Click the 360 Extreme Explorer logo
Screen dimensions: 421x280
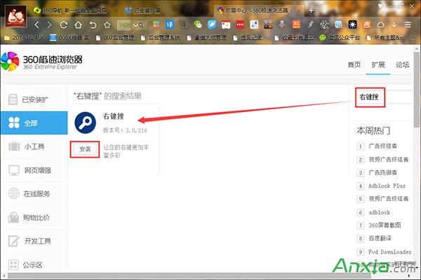[x=41, y=62]
